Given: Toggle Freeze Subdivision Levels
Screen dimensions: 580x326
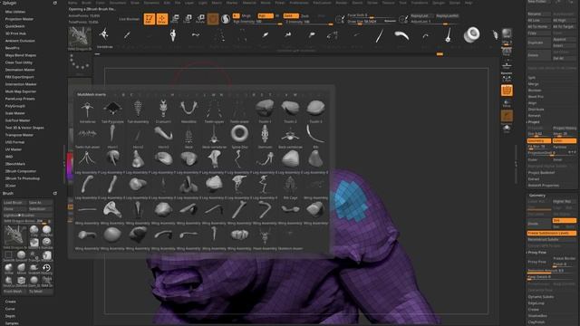Looking at the screenshot, I should 551,234.
